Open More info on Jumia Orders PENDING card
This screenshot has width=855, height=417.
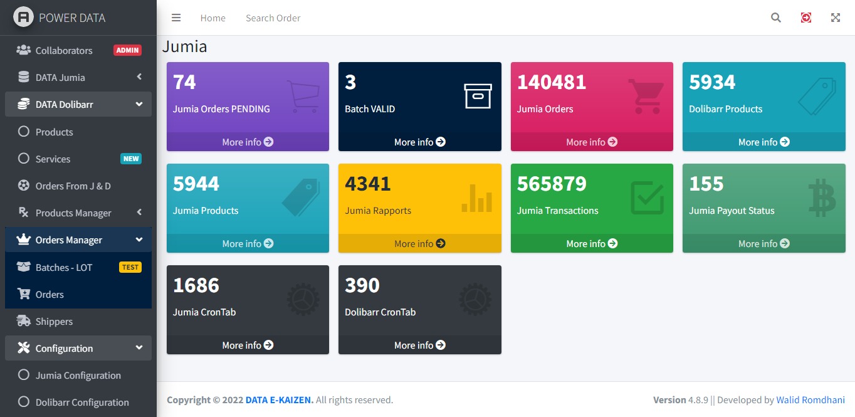248,142
